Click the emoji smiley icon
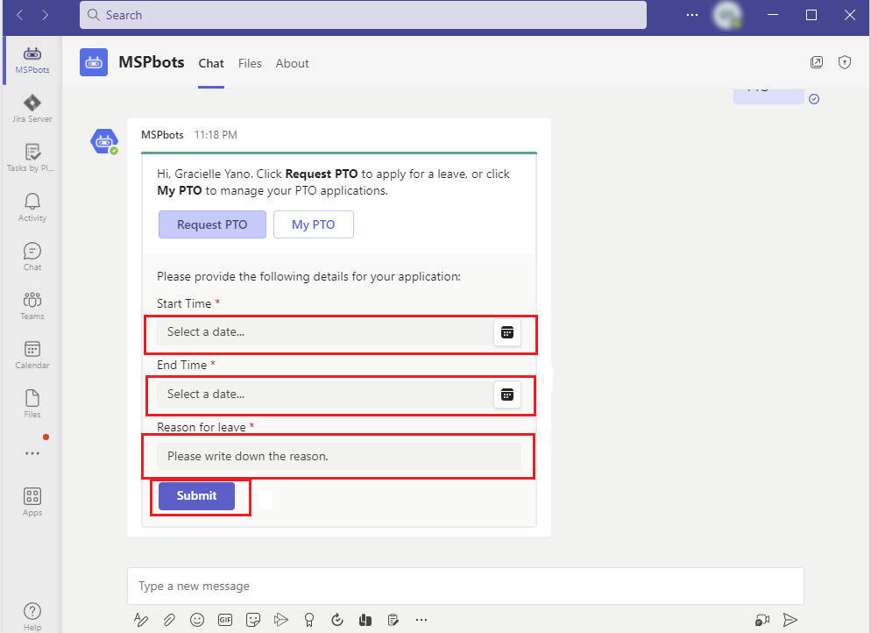This screenshot has width=871, height=633. [197, 620]
